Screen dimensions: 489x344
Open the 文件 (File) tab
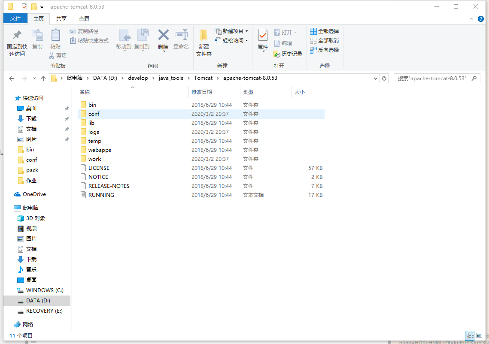click(x=15, y=18)
